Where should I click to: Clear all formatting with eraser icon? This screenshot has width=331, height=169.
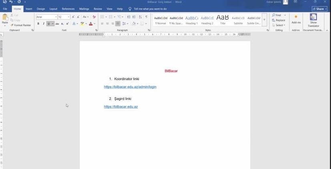(x=94, y=17)
